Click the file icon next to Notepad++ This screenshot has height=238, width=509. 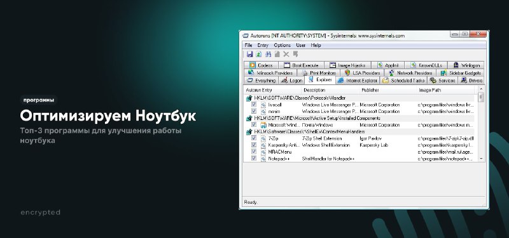(x=263, y=159)
